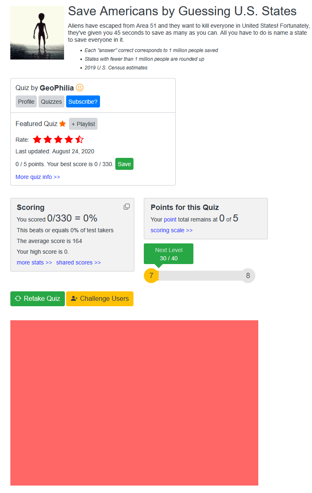312x493 pixels.
Task: Click the GeoPhilia author name
Action: click(x=57, y=88)
